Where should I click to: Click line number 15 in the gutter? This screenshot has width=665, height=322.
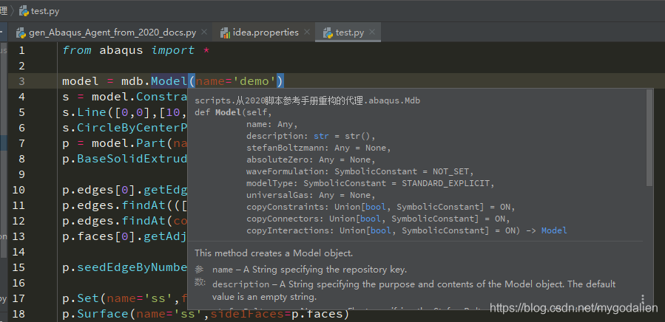click(x=22, y=267)
